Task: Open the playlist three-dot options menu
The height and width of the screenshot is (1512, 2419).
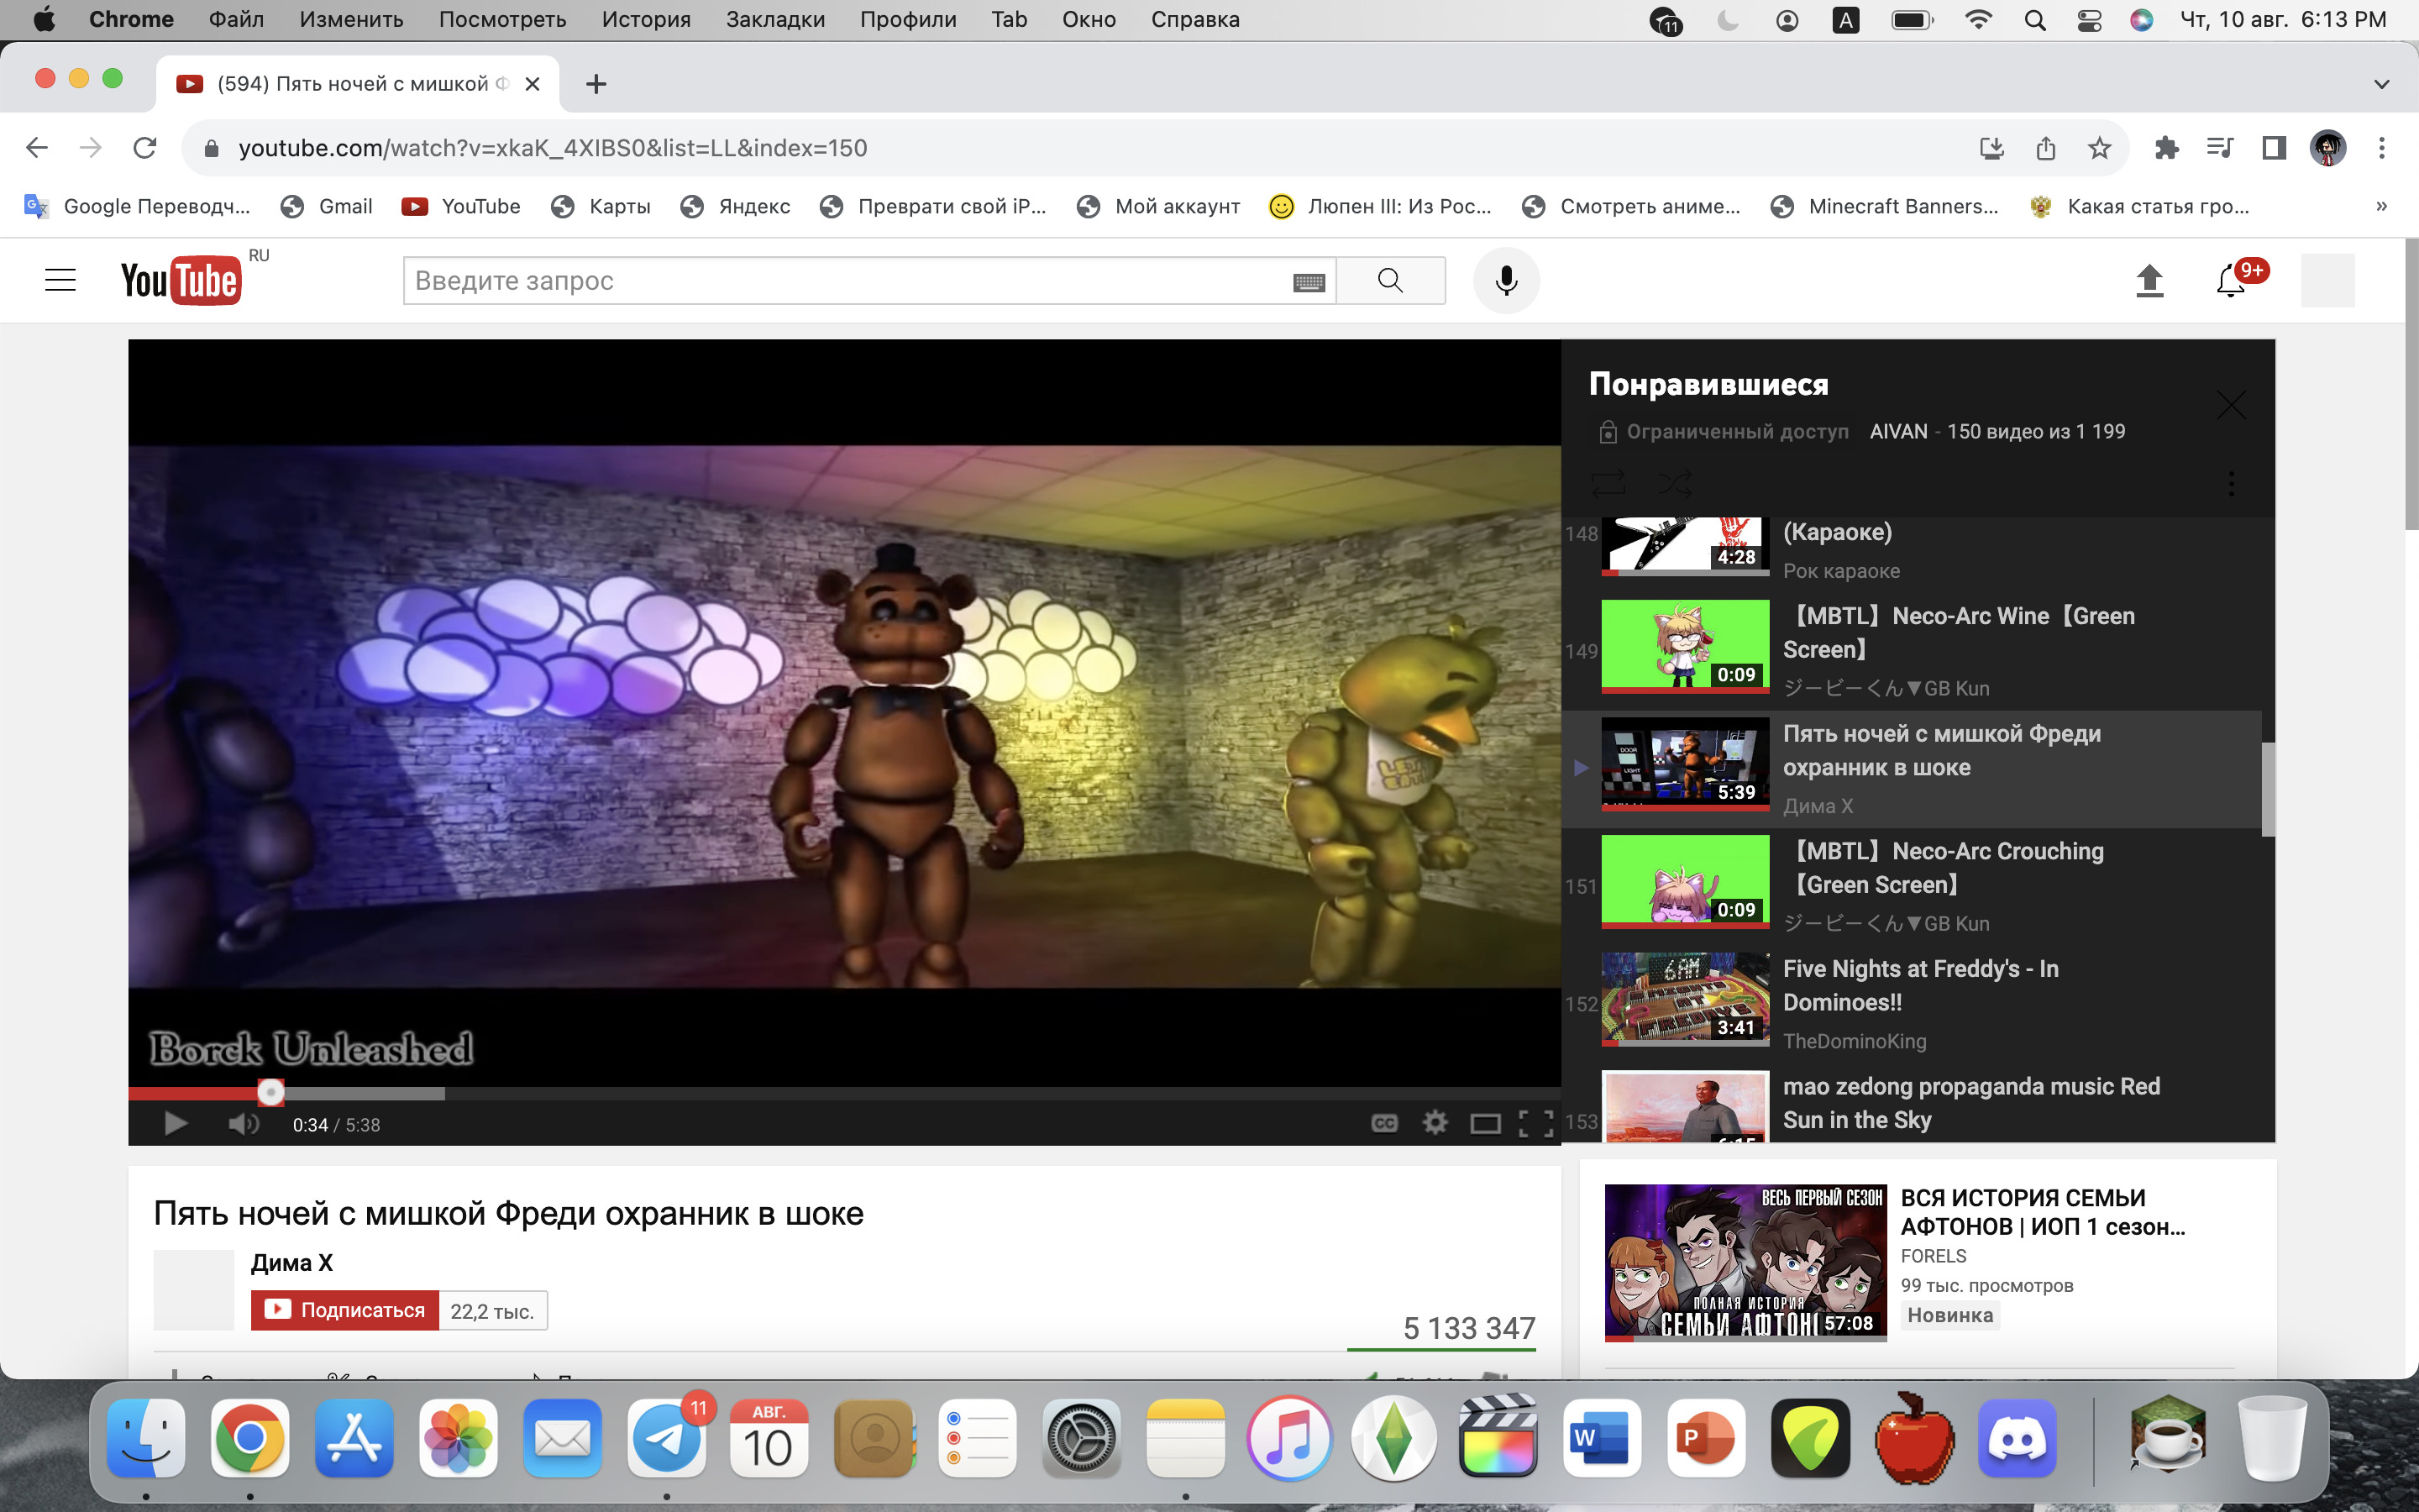Action: (2231, 485)
